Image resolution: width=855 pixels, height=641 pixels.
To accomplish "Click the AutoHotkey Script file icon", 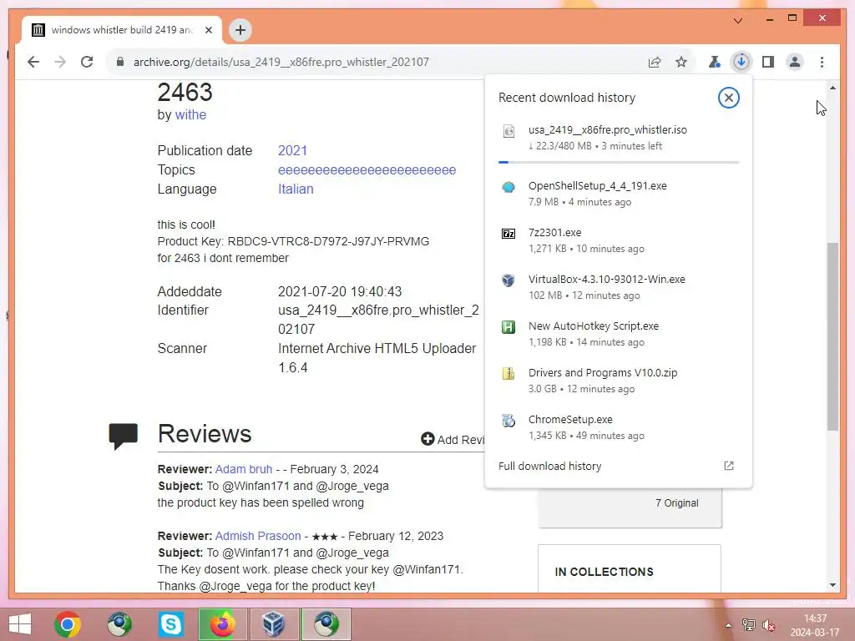I will click(x=508, y=327).
